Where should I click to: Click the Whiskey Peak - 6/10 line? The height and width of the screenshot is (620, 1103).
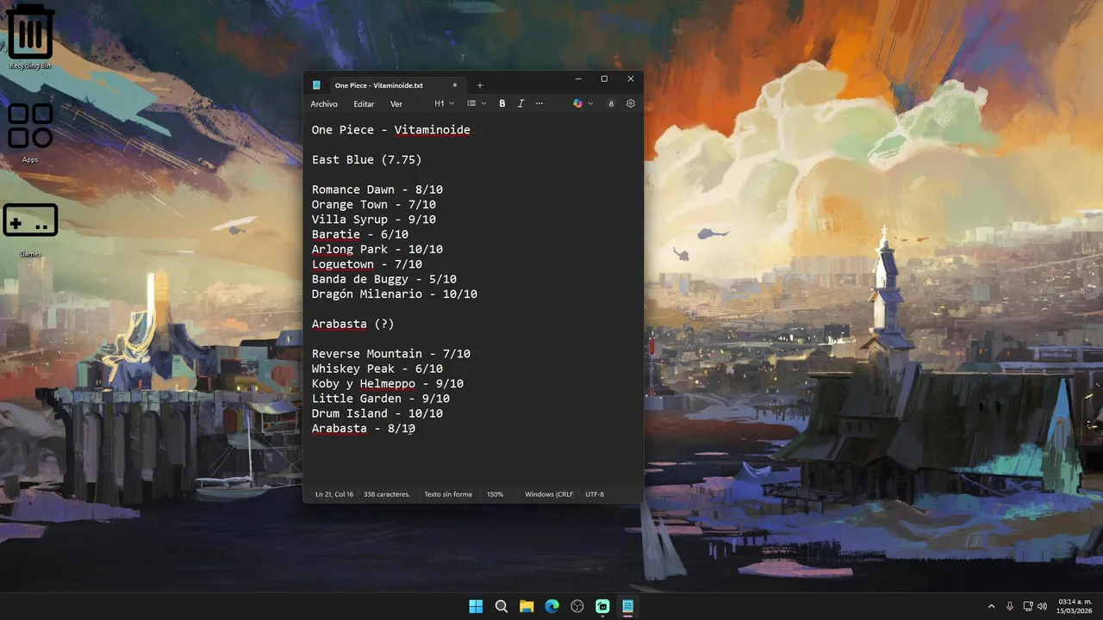pos(377,369)
